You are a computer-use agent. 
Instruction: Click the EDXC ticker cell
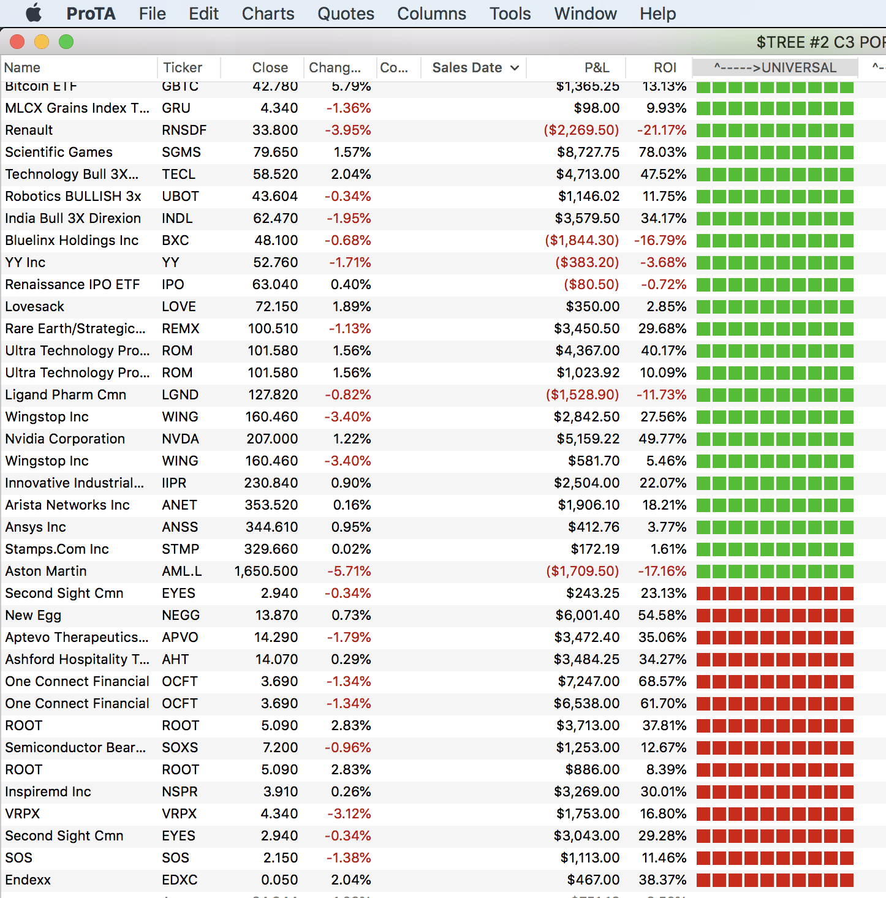click(x=180, y=880)
